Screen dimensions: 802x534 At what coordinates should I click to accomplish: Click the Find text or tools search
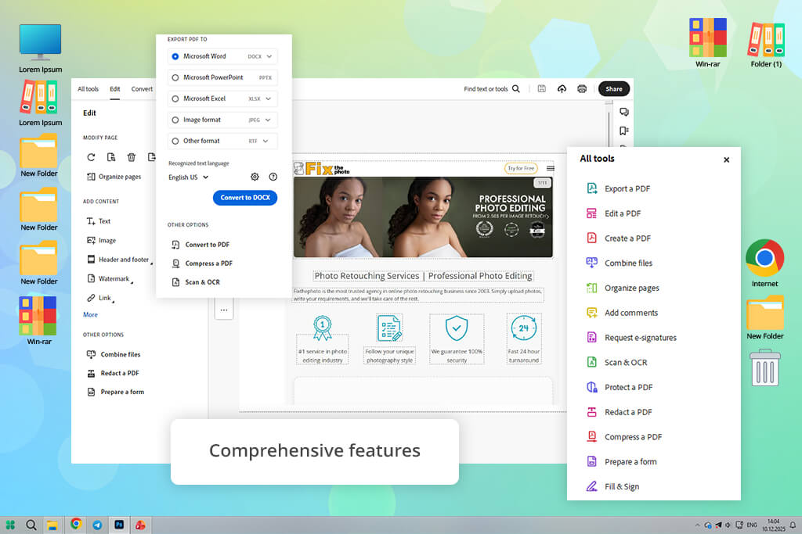[x=492, y=89]
